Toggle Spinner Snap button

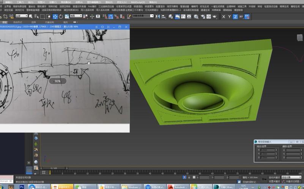(x=122, y=17)
